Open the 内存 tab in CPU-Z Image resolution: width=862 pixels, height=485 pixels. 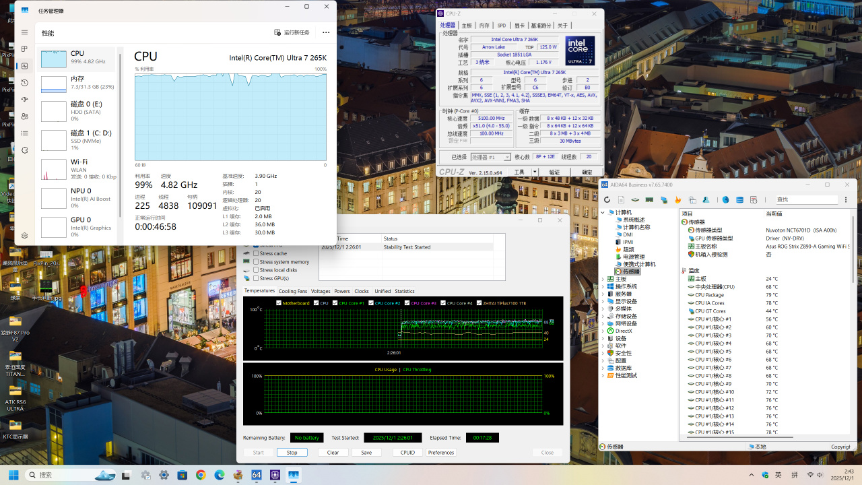[x=484, y=26]
